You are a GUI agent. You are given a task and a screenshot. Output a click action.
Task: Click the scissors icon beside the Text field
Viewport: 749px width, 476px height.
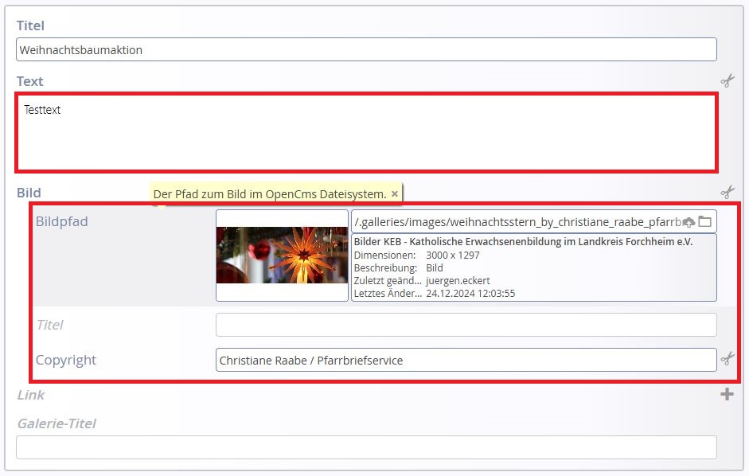[728, 80]
